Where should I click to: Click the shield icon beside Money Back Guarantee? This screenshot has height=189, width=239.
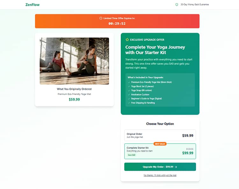177,4
